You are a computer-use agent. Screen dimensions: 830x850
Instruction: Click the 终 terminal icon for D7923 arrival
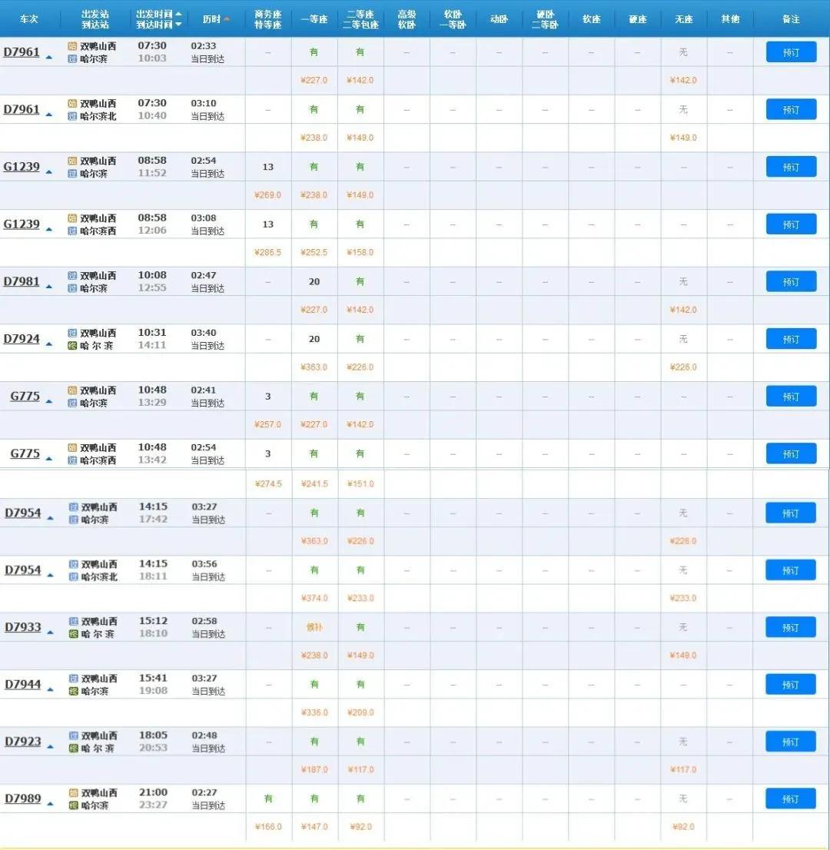point(74,749)
